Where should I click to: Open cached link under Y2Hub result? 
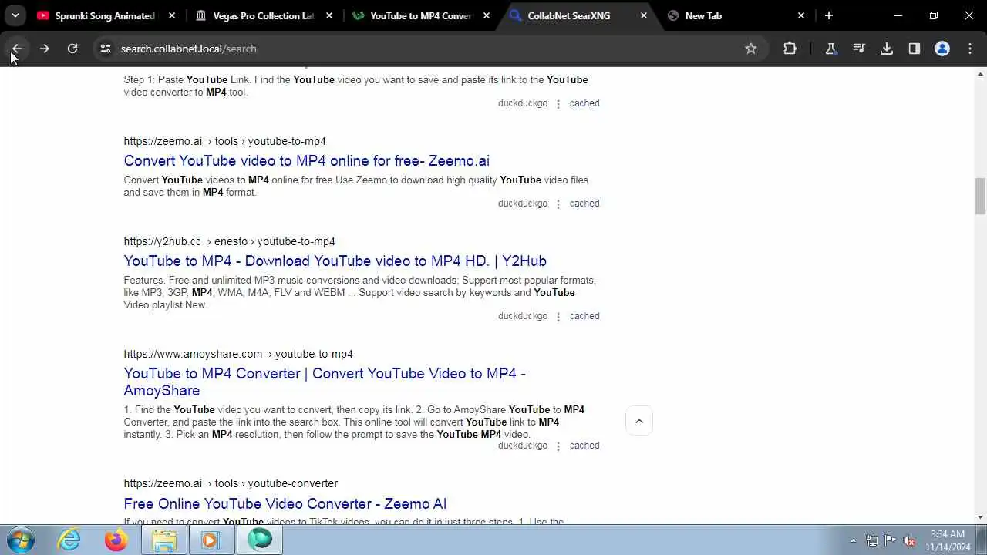[584, 316]
